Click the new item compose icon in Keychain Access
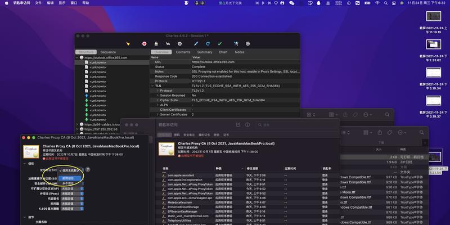 pyautogui.click(x=238, y=125)
